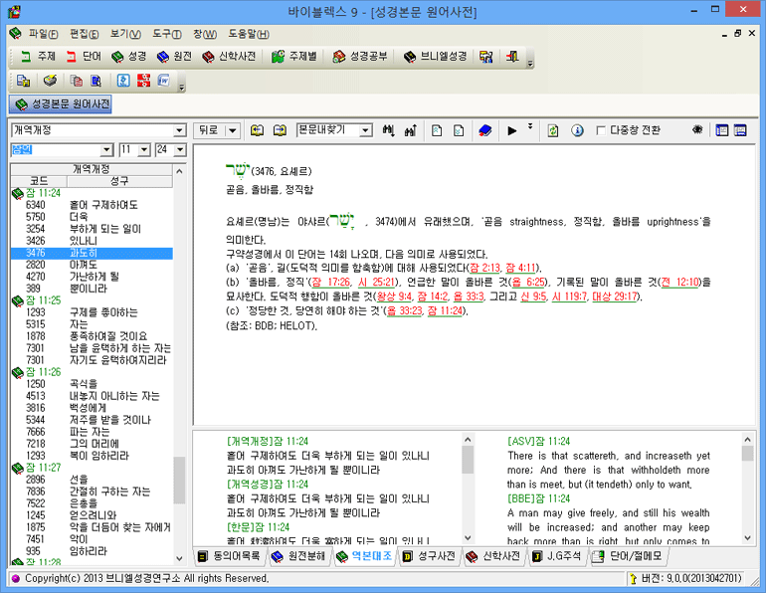
Task: Open the verse 24 dropdown
Action: 180,149
